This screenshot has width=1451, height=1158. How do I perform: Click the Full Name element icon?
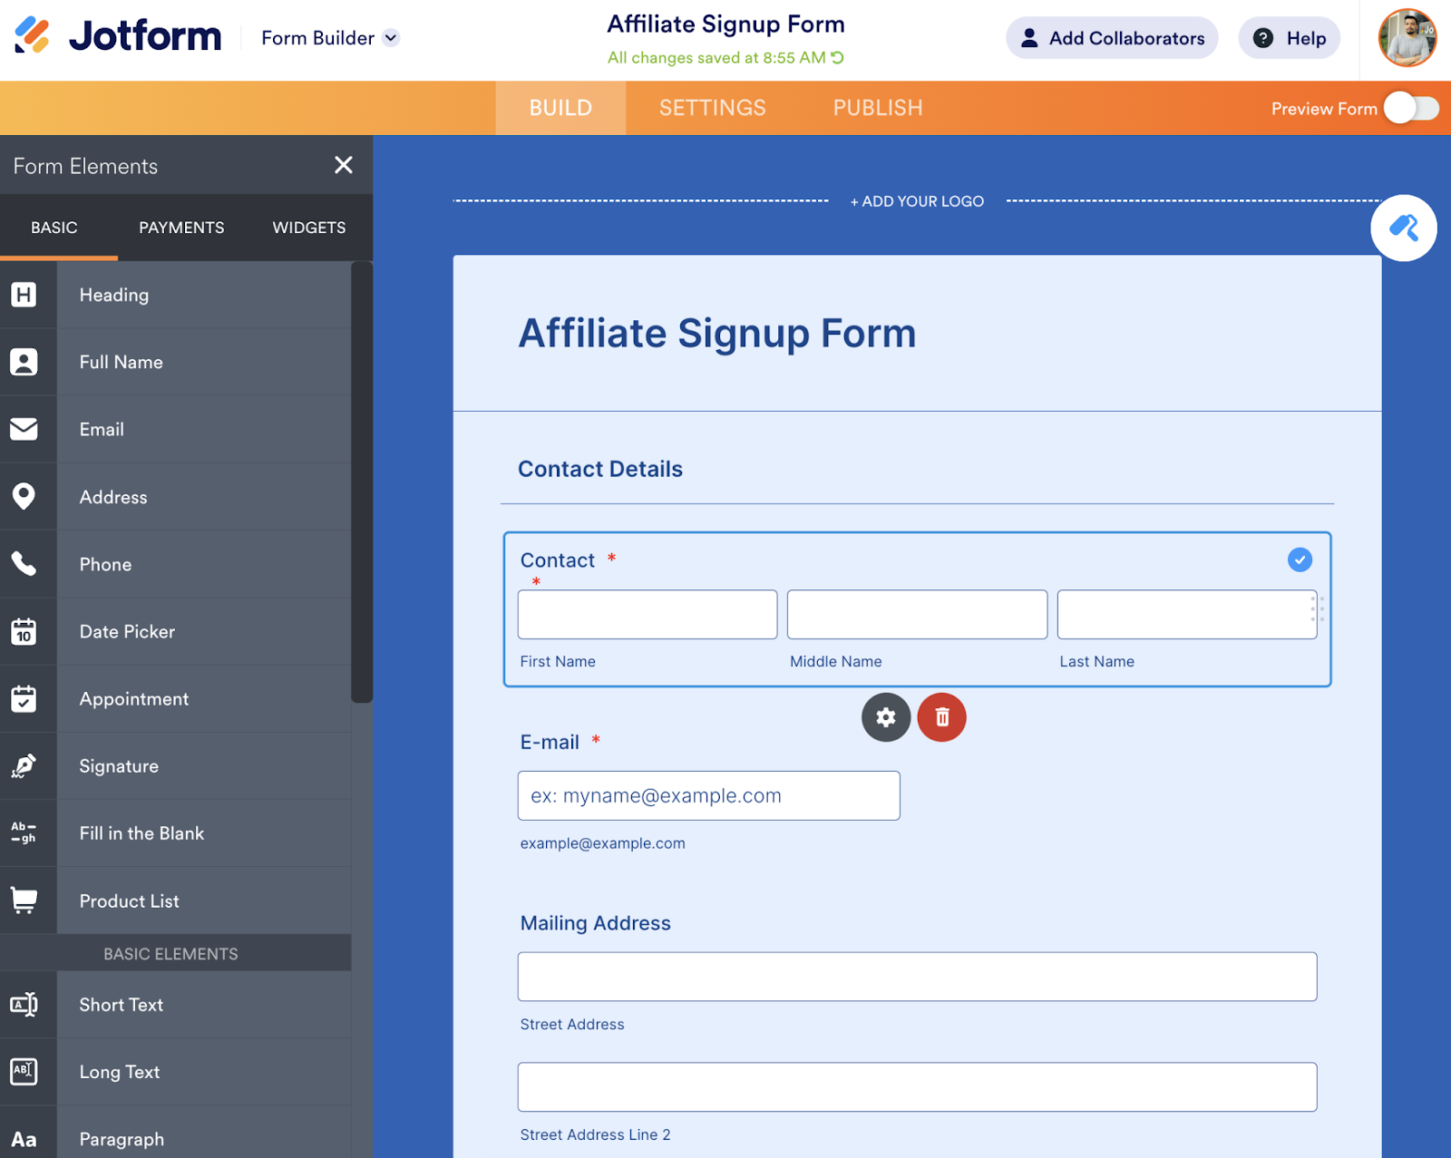pyautogui.click(x=24, y=362)
